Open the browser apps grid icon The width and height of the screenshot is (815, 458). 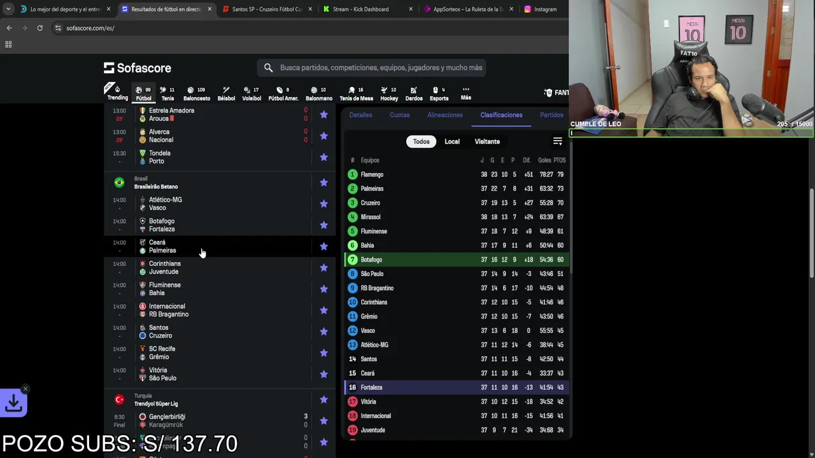click(x=8, y=45)
